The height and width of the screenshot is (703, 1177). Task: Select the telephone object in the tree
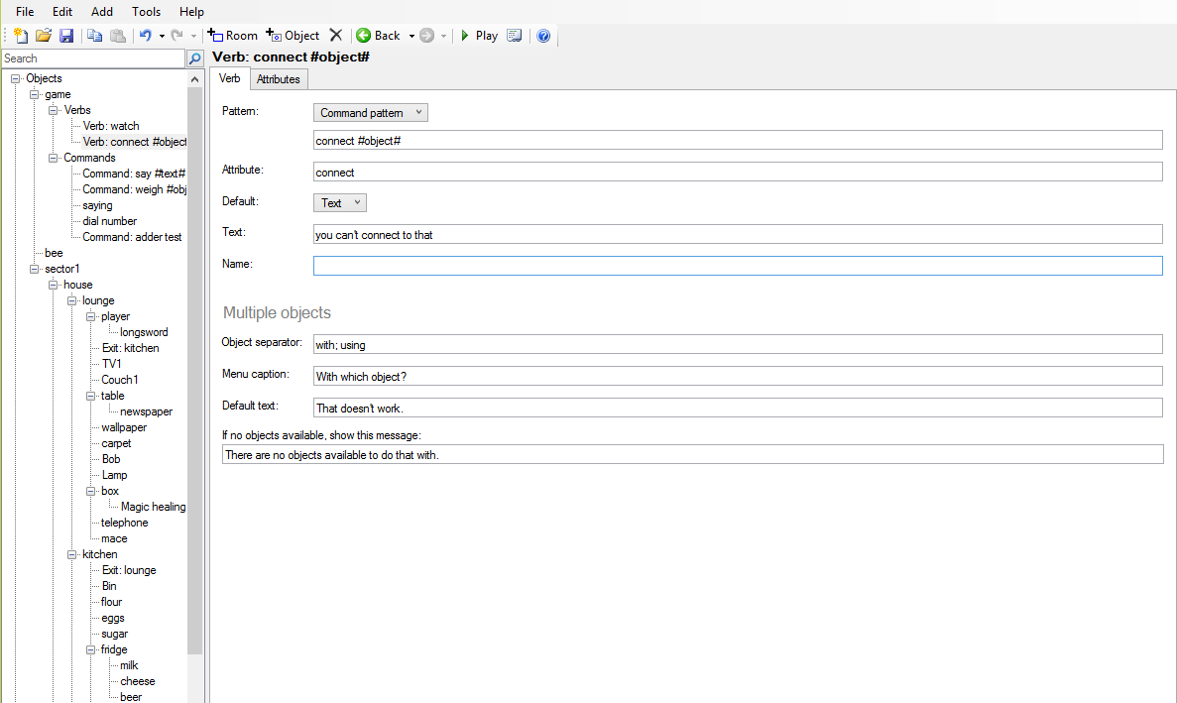click(124, 523)
